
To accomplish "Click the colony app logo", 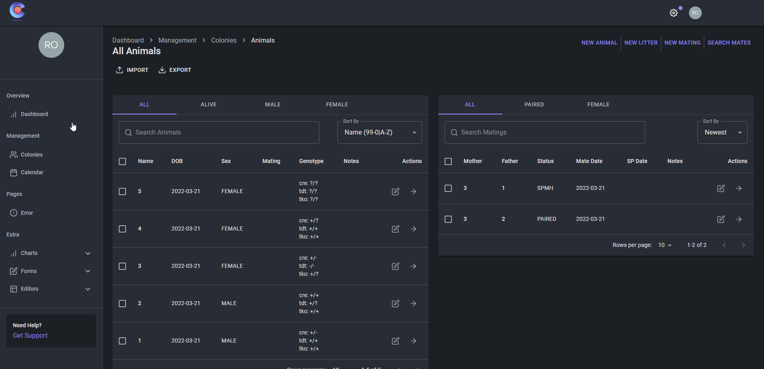I will 17,11.
